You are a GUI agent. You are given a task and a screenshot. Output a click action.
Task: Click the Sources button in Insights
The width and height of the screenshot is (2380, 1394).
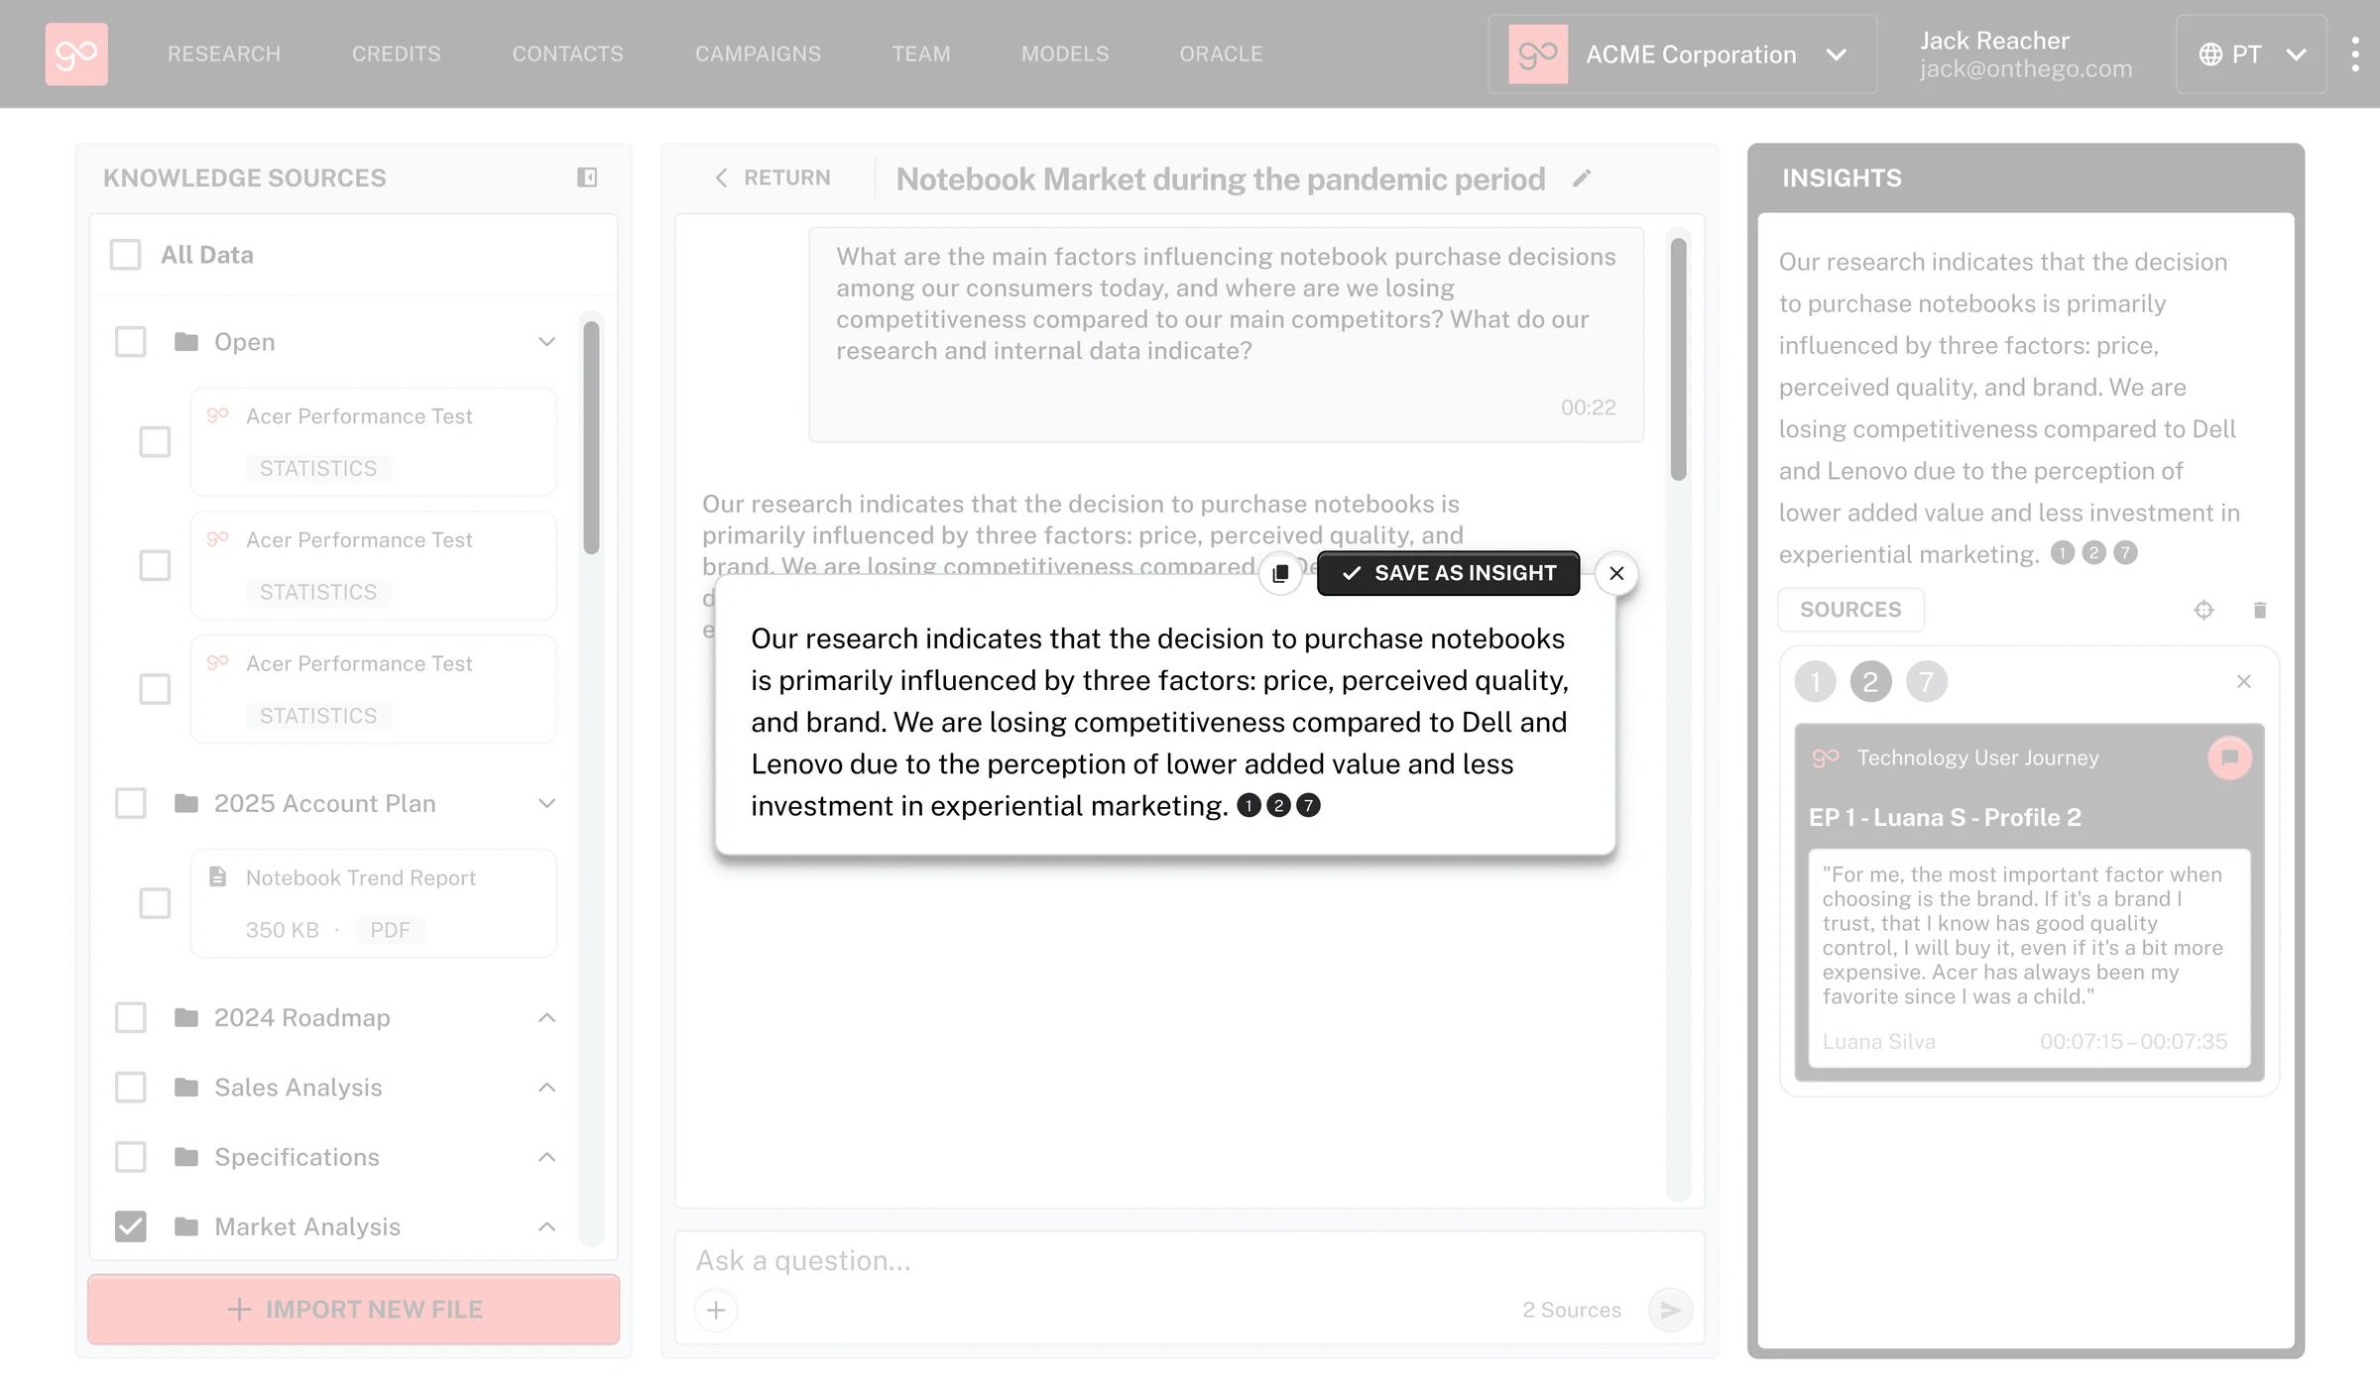coord(1850,610)
